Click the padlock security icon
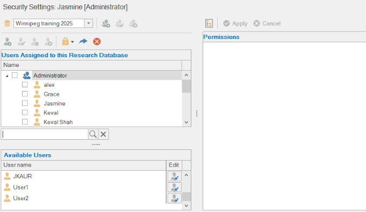 click(65, 41)
